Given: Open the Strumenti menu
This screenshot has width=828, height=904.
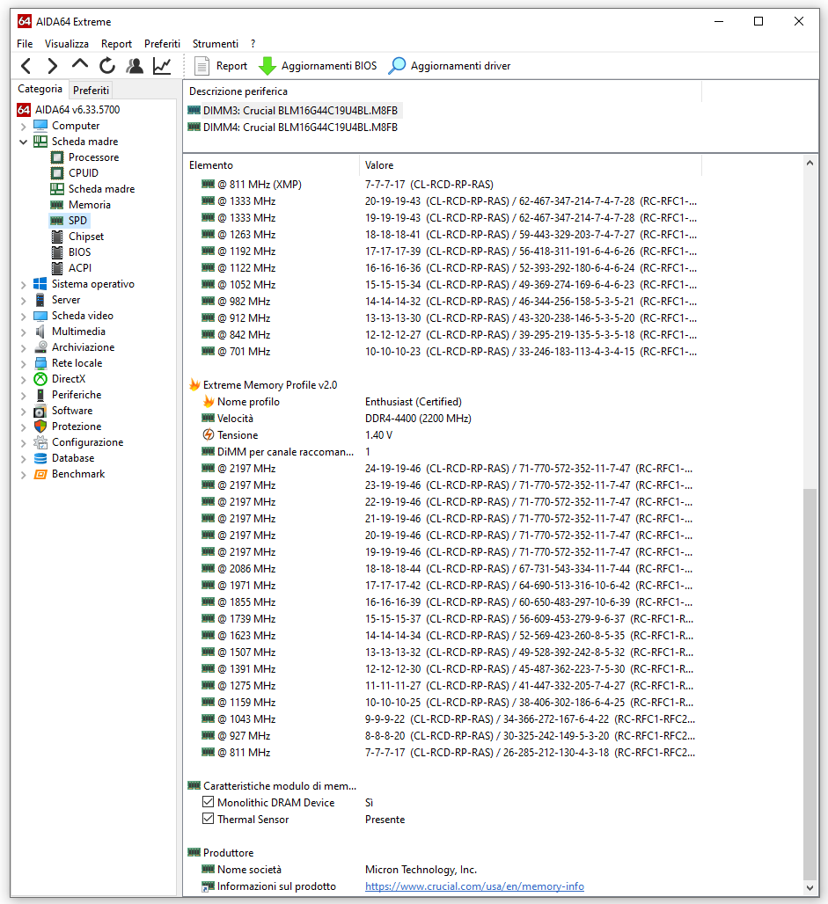Looking at the screenshot, I should [216, 44].
